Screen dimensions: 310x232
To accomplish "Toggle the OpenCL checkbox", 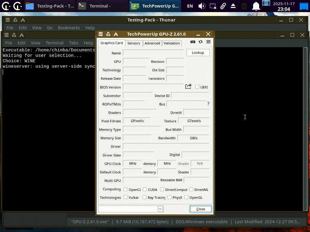I will (125, 189).
